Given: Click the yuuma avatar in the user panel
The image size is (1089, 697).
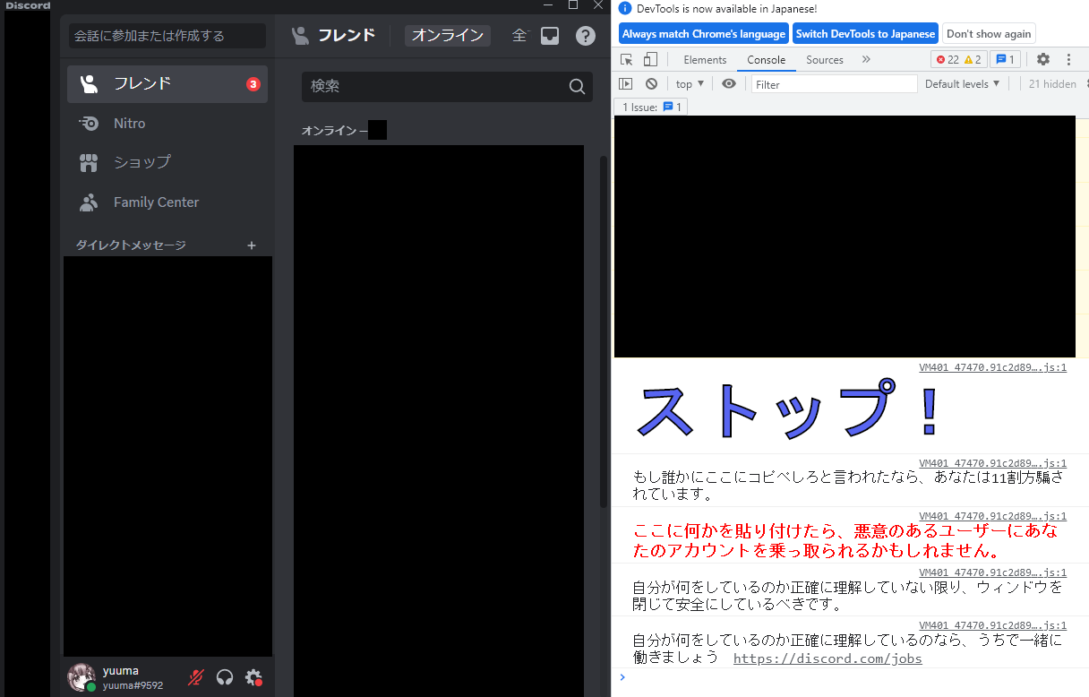Looking at the screenshot, I should pyautogui.click(x=81, y=677).
